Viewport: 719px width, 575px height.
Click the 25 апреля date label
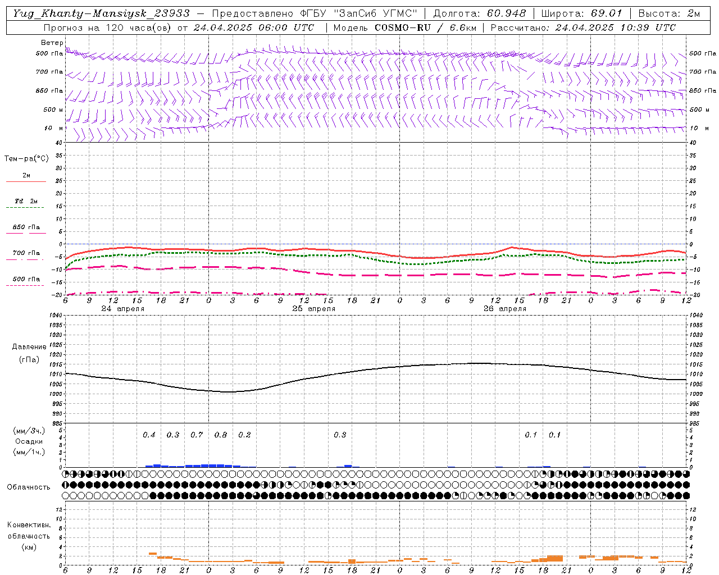tap(314, 309)
